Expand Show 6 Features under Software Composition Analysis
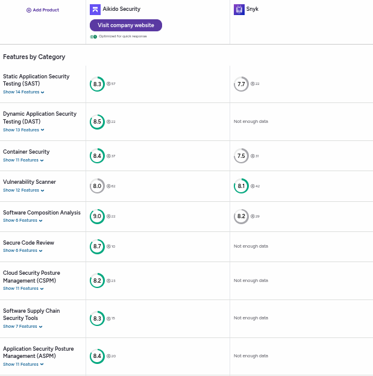This screenshot has height=376, width=373. click(22, 221)
